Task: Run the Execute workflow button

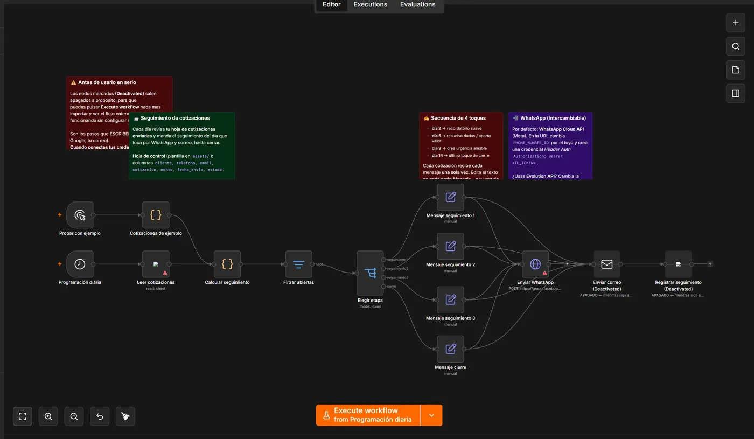Action: coord(368,415)
